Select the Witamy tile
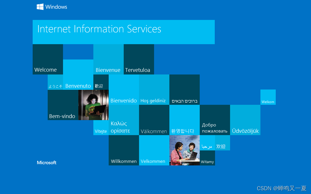The width and height of the screenshot is (311, 194). (x=207, y=158)
